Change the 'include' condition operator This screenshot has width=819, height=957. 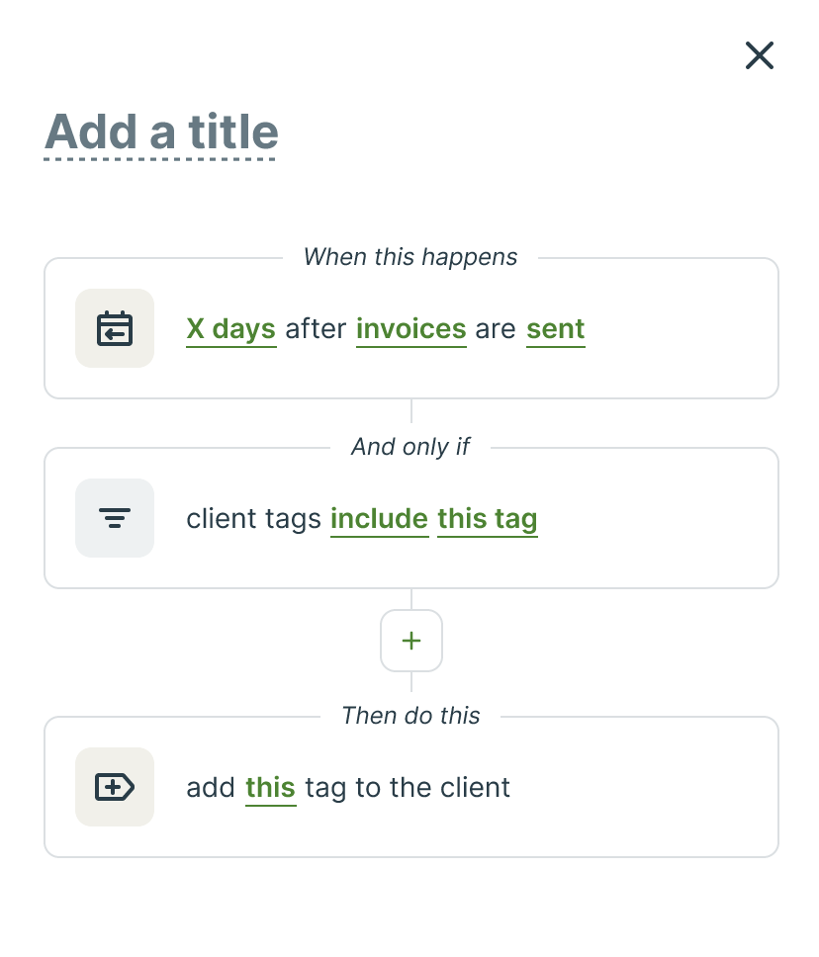(x=379, y=518)
